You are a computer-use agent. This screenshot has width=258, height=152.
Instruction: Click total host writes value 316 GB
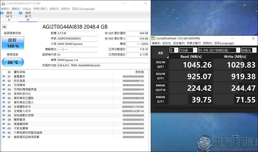(138, 39)
